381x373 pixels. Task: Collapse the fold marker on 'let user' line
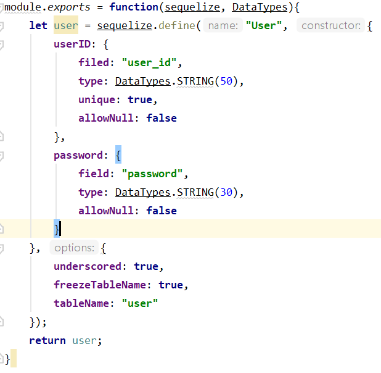point(1,26)
